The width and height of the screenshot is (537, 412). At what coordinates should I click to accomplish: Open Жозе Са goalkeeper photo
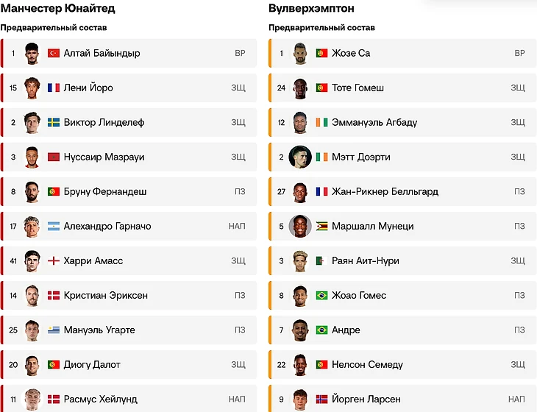(x=300, y=54)
